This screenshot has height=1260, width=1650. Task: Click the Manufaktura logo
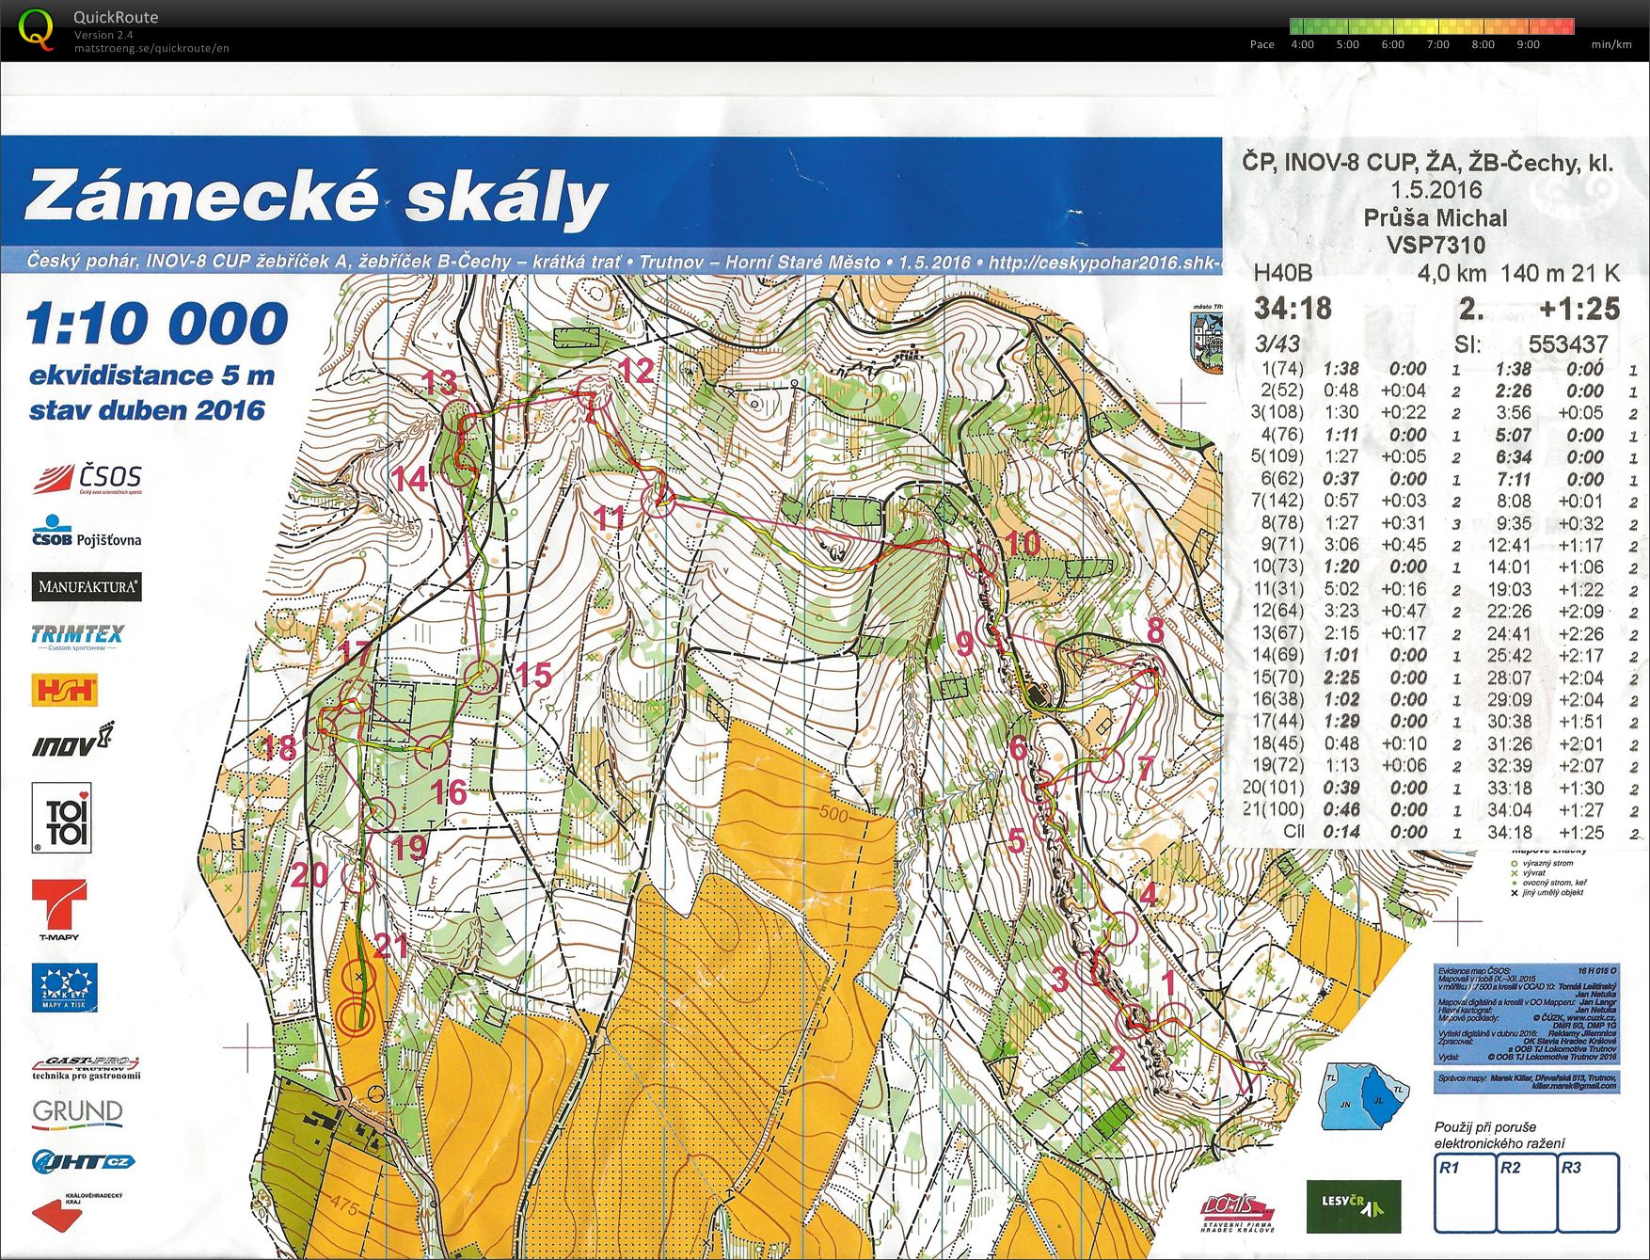[87, 586]
